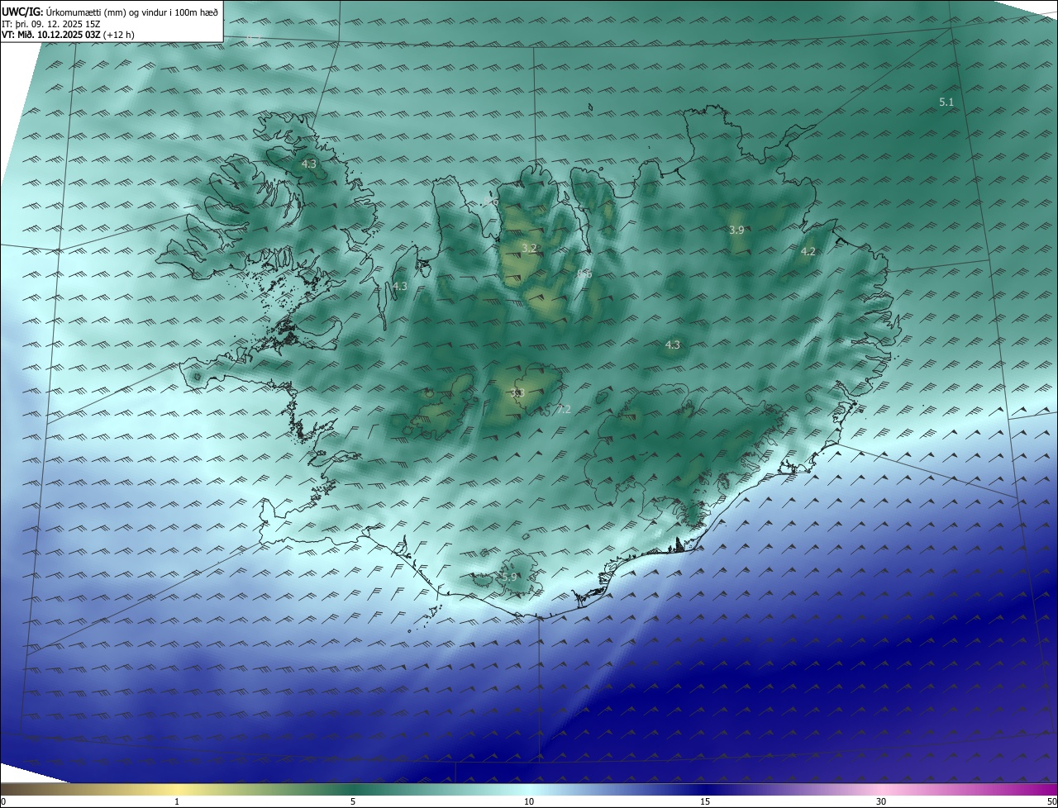The image size is (1058, 808).
Task: Click the valid time line 'VT: Mið. 10.12.2025 03Z (+12 h)'
Action: coord(68,35)
